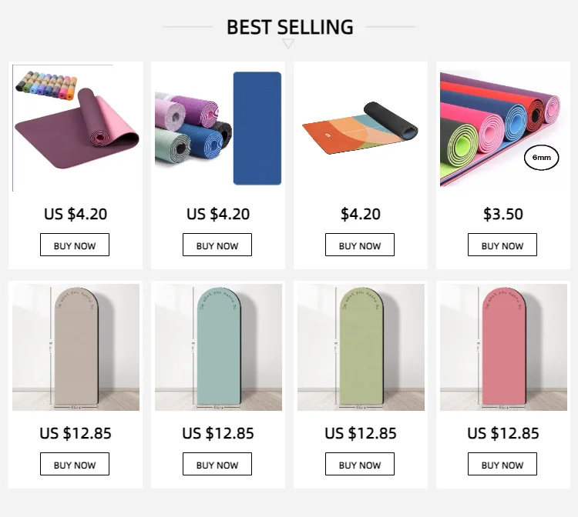Buy the taupe arched mat now
This screenshot has height=517, width=578.
pyautogui.click(x=75, y=465)
